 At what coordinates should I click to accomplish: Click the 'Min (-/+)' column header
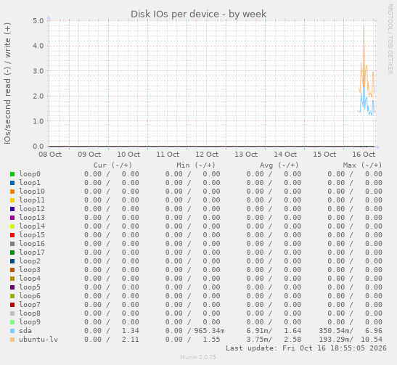coord(196,165)
